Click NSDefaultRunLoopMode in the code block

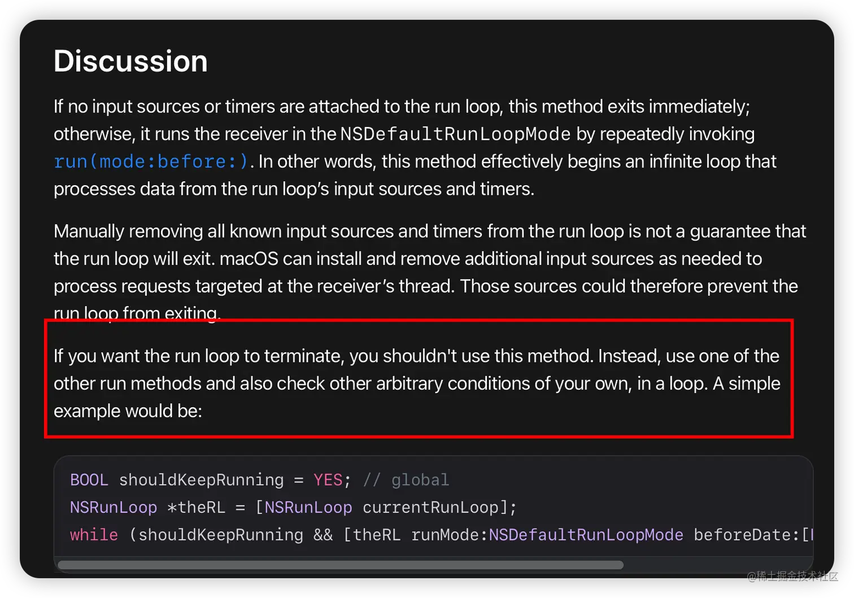(586, 535)
